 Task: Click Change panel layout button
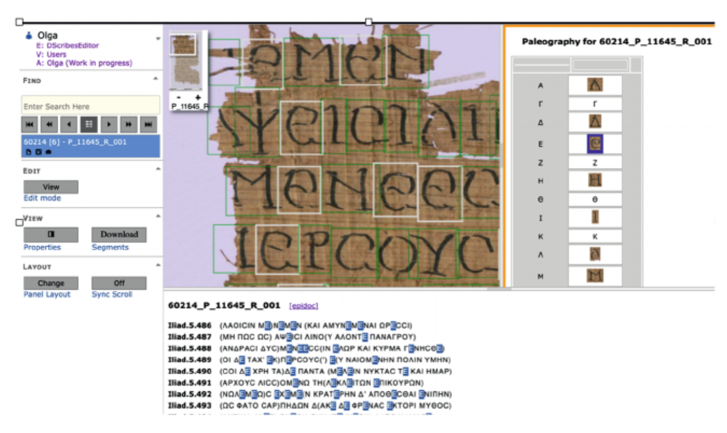51,283
